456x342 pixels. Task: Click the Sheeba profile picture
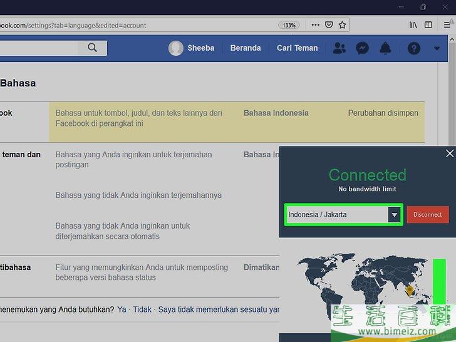[175, 48]
